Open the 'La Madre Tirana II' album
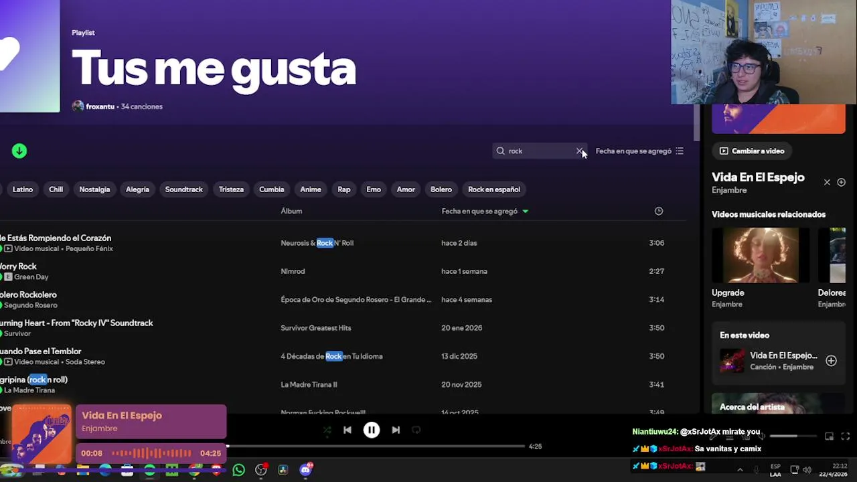The width and height of the screenshot is (857, 482). click(309, 384)
